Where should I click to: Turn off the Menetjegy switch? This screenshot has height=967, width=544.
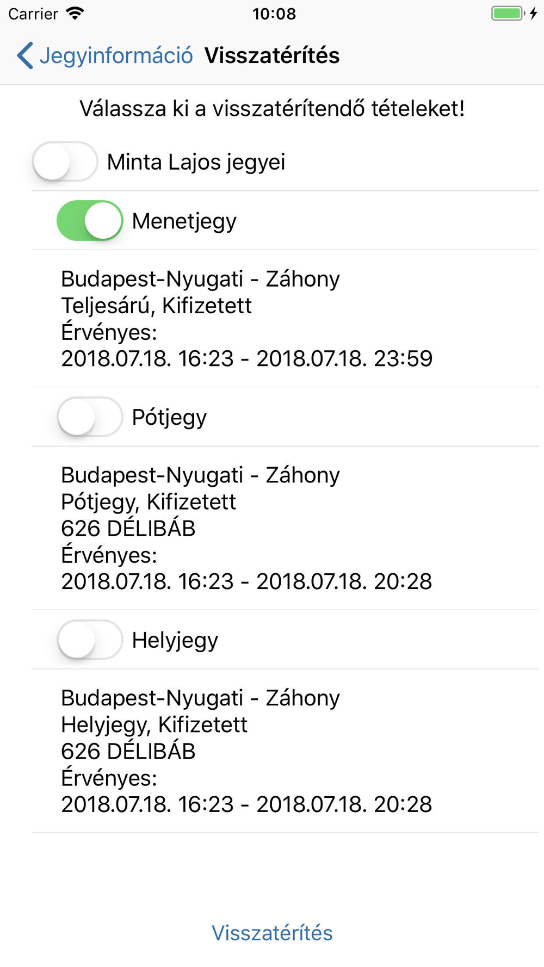click(90, 221)
